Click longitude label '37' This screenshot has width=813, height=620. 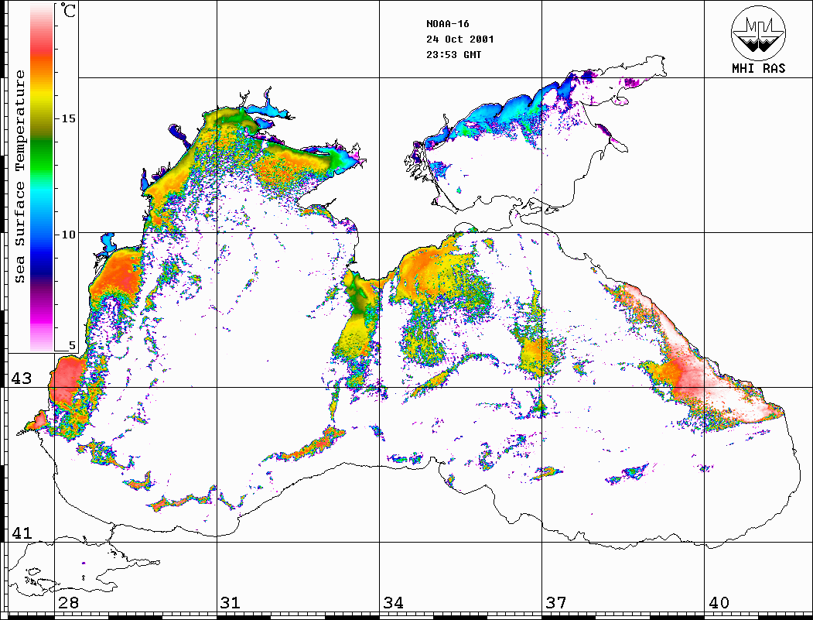(556, 603)
